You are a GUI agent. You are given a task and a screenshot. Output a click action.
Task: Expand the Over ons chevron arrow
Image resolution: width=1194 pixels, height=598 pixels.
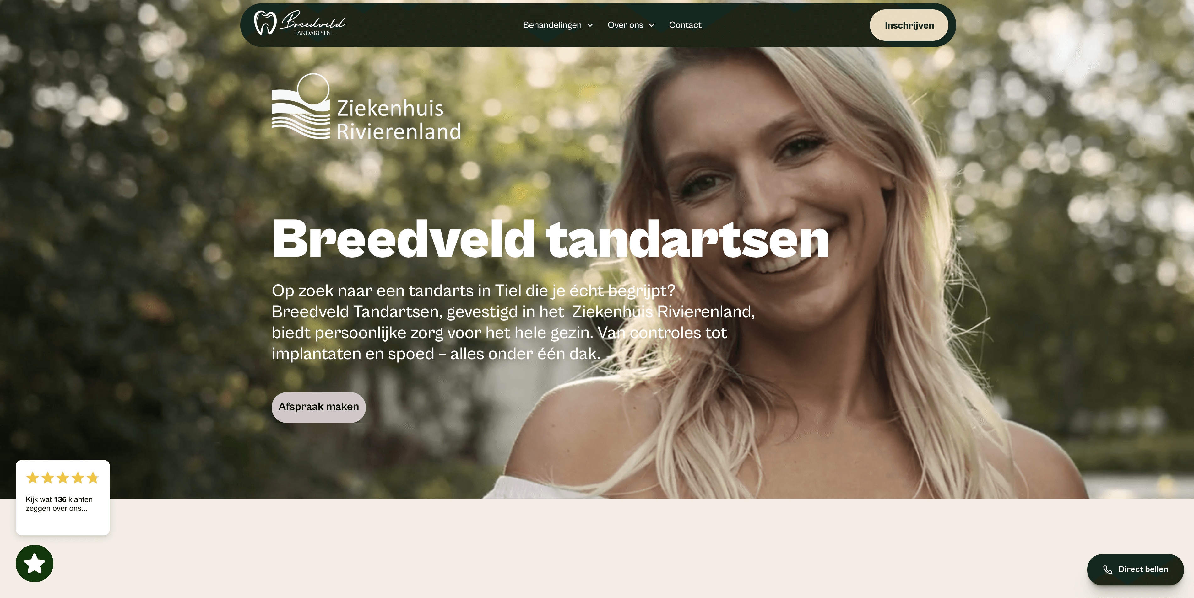click(652, 25)
